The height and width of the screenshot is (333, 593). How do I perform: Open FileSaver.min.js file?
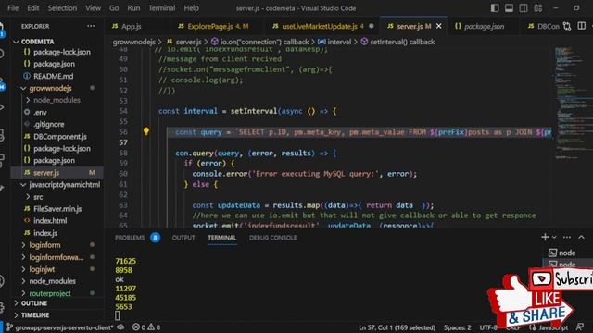[57, 209]
